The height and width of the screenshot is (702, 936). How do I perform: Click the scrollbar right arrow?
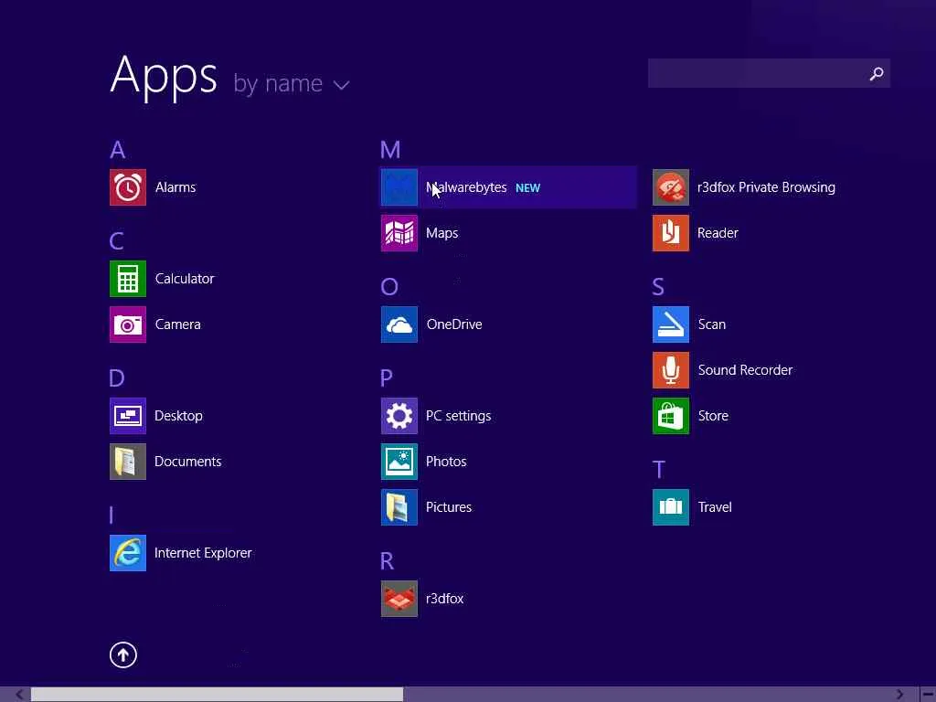tap(899, 695)
